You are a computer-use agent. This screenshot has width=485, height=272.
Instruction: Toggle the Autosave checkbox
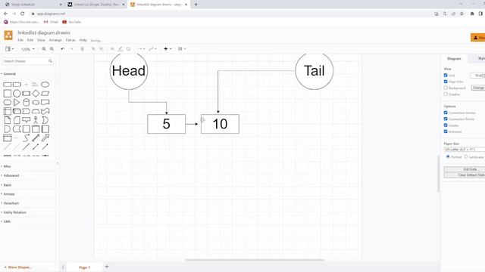[446, 131]
